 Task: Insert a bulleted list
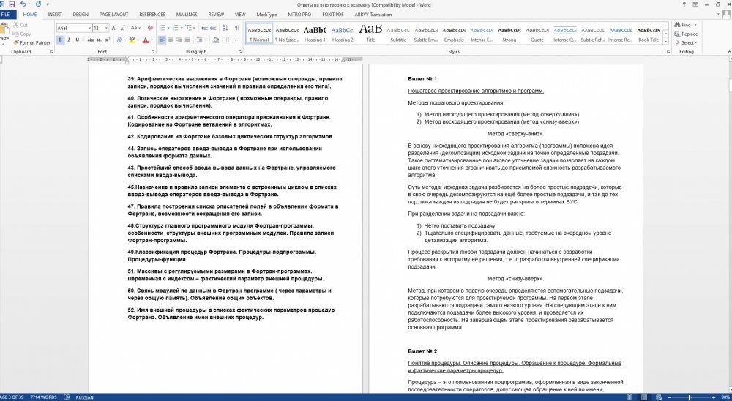(161, 28)
